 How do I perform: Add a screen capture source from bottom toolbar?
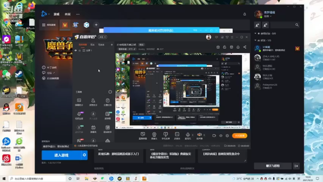(143, 136)
